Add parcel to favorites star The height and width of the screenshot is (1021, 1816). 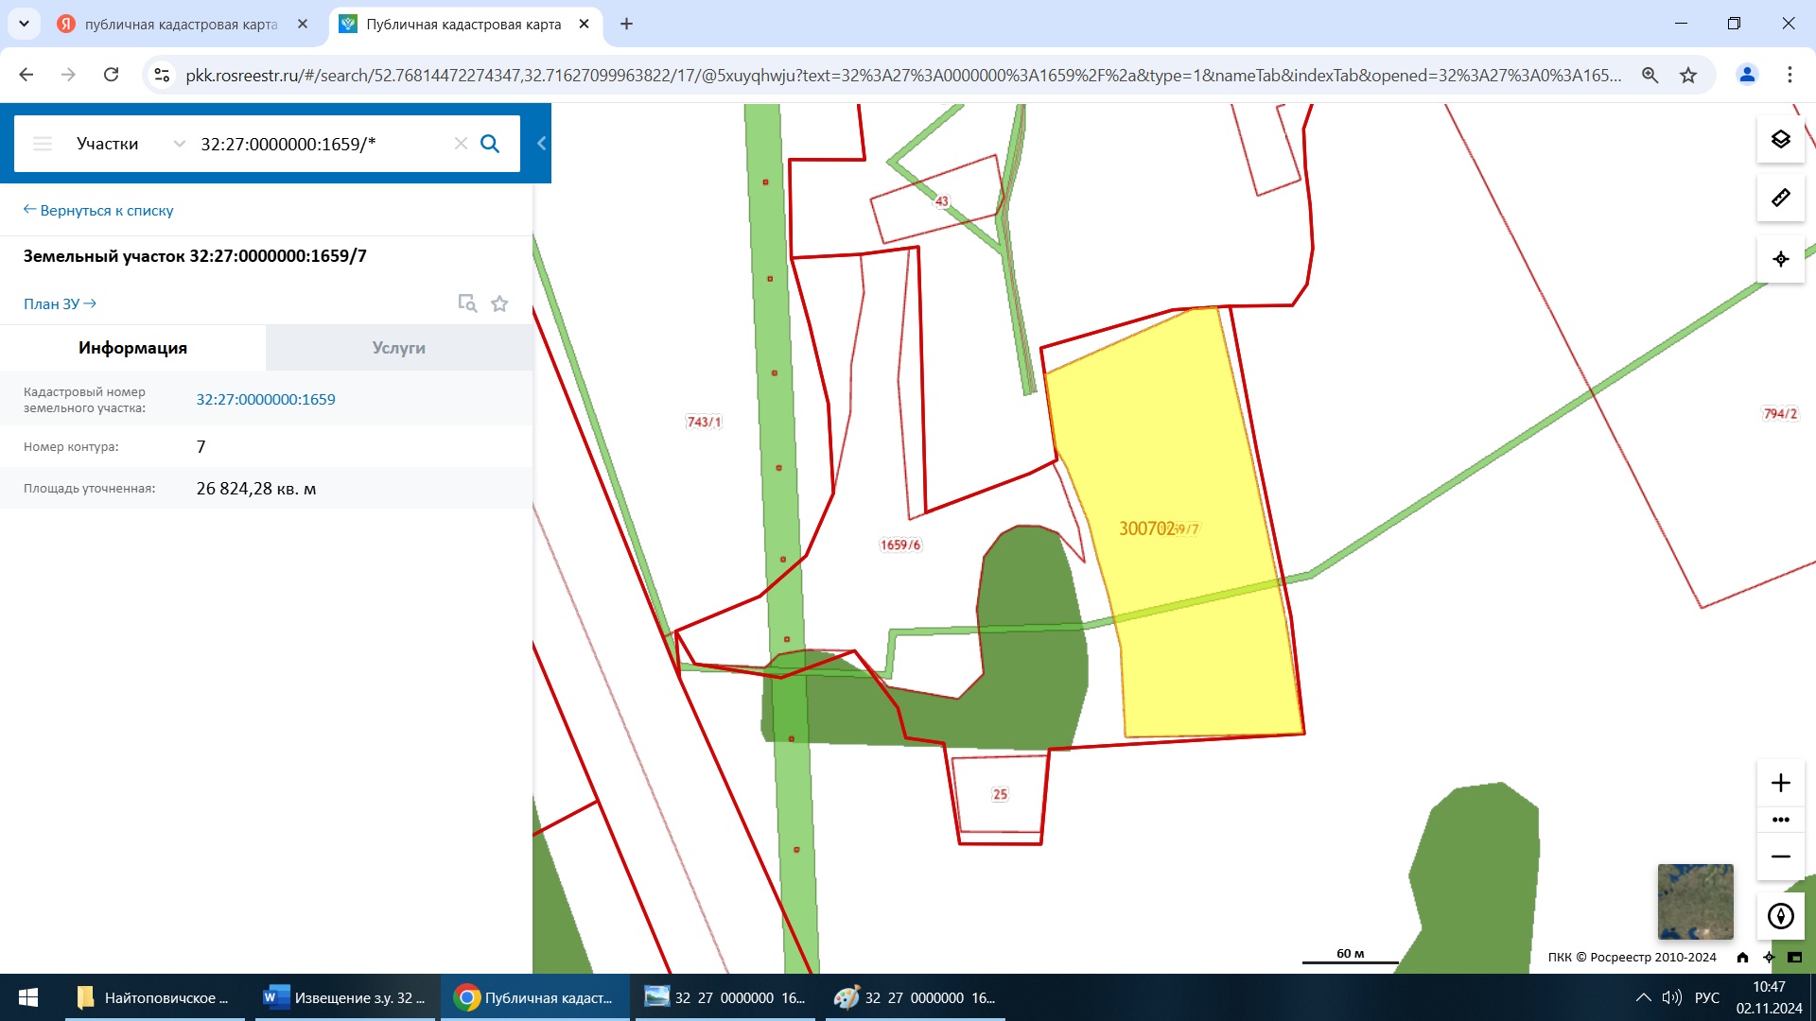(x=499, y=303)
